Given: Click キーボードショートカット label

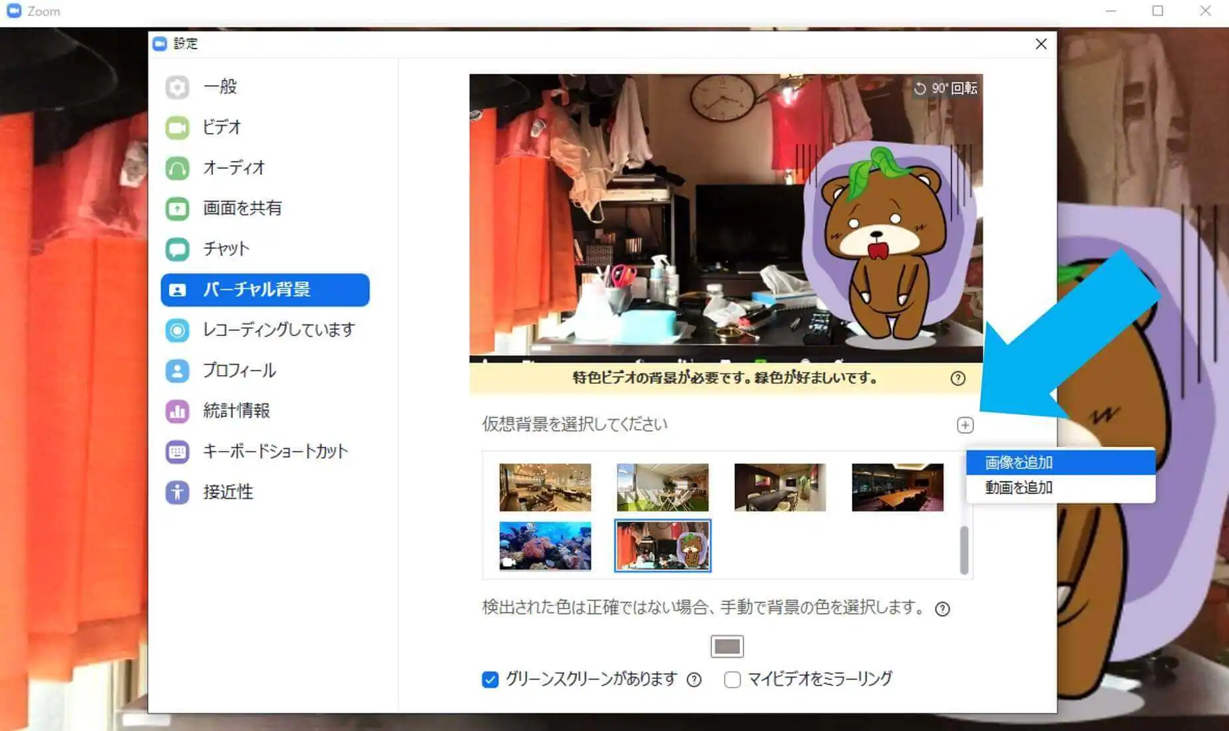Looking at the screenshot, I should (x=275, y=451).
